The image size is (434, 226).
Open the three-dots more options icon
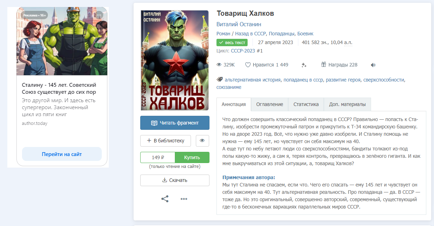tap(184, 199)
